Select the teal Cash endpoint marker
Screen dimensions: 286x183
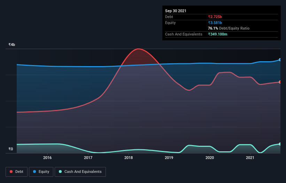coord(280,144)
